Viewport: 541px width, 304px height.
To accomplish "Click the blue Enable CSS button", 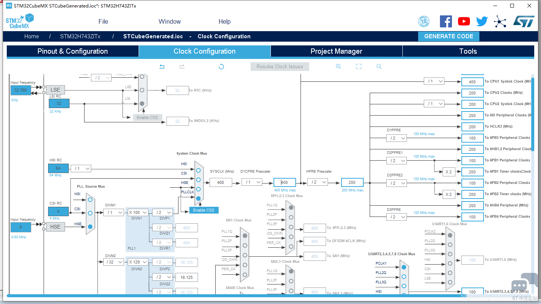I will pos(204,210).
